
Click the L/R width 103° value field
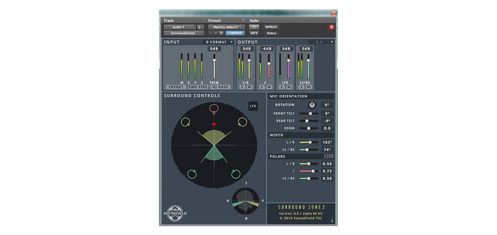pyautogui.click(x=327, y=142)
